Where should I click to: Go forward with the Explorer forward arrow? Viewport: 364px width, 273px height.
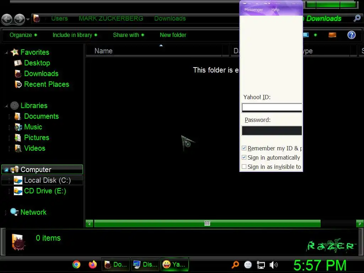[x=20, y=19]
